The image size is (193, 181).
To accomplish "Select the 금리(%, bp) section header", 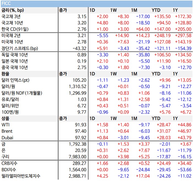I will point(13,10).
